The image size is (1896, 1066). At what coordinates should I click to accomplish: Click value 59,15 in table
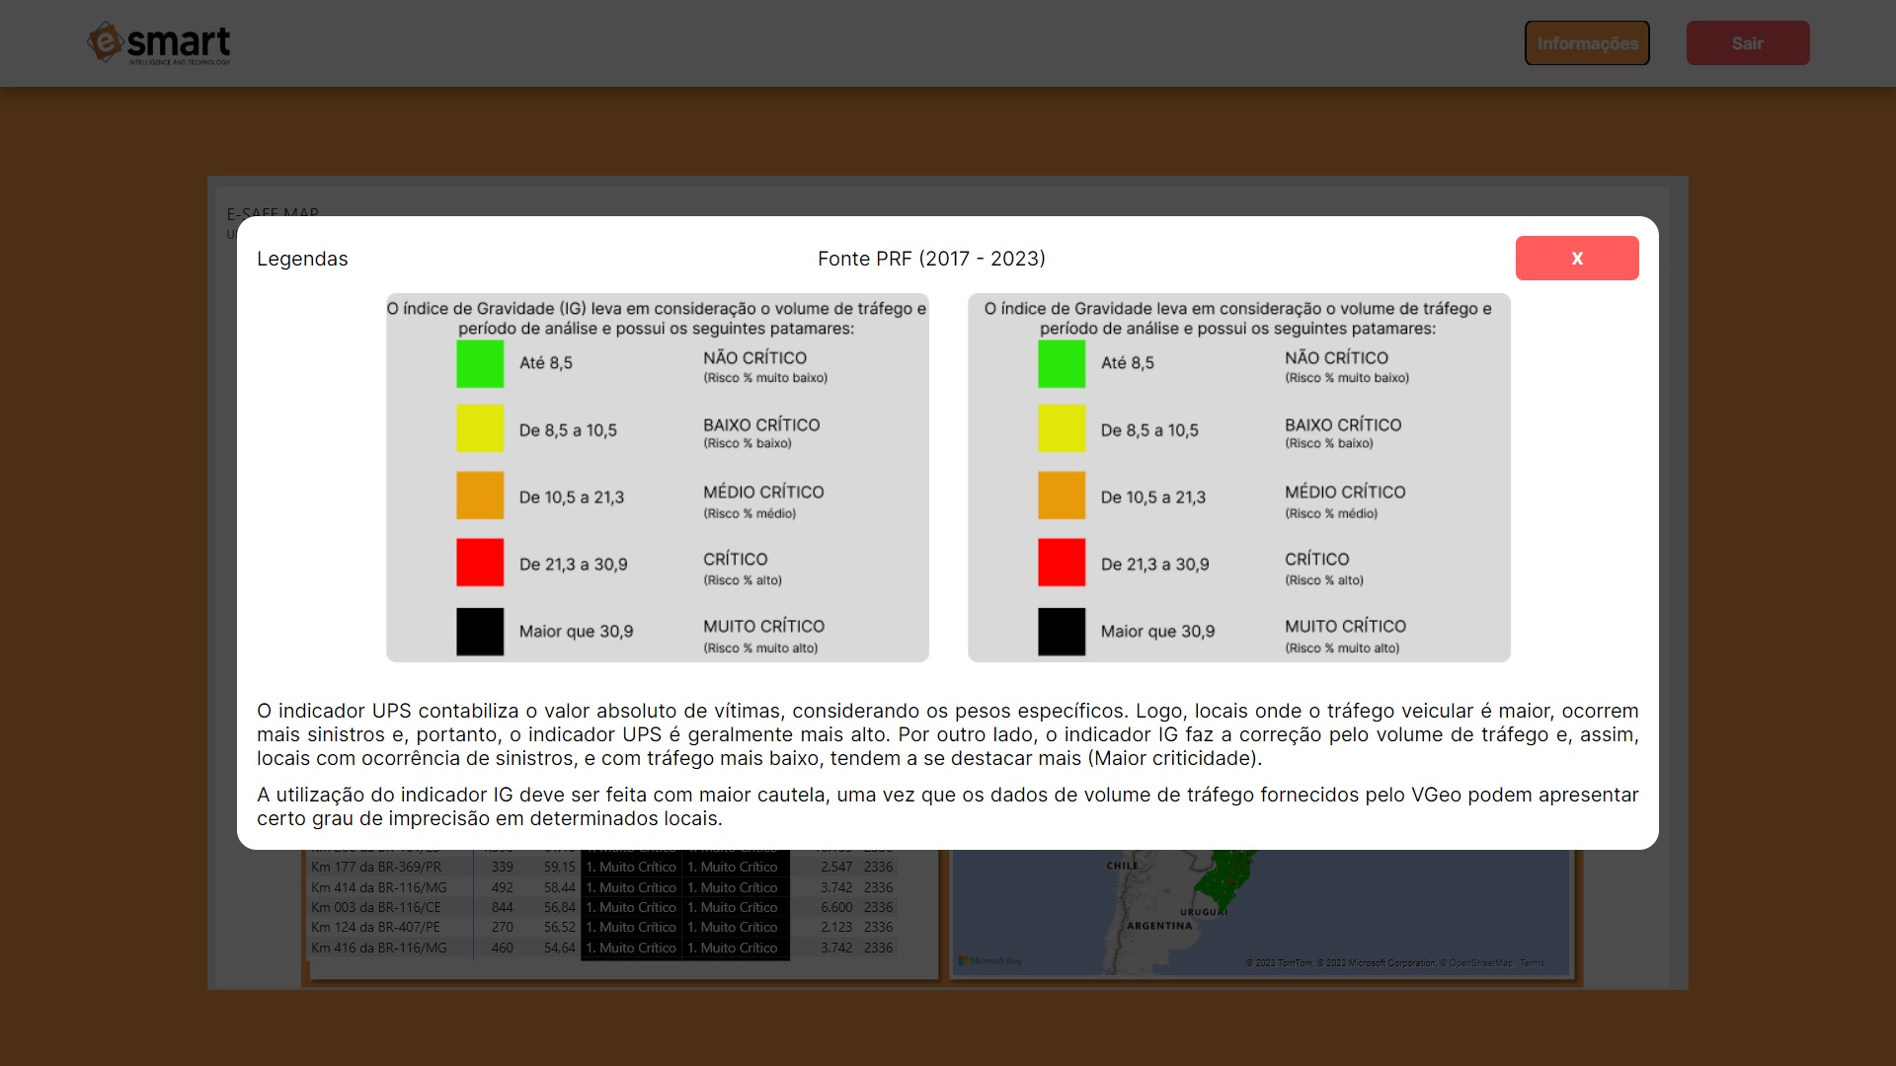[x=559, y=867]
